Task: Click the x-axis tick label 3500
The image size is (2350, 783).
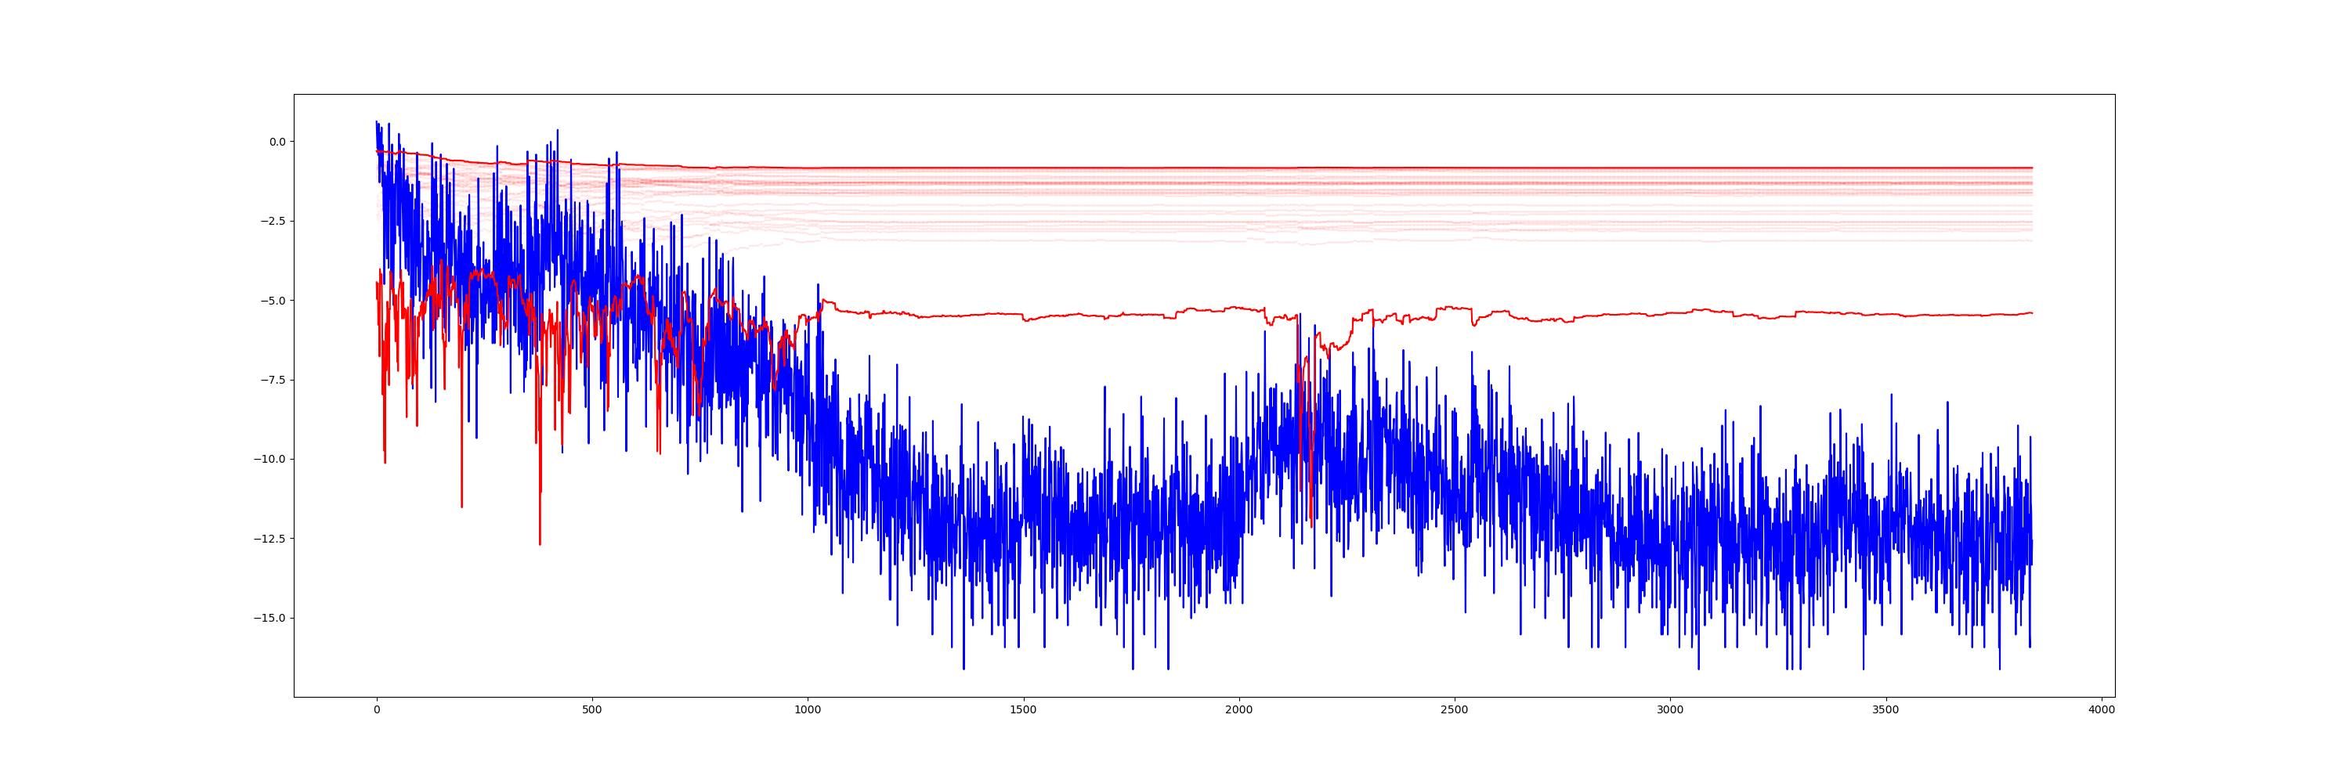Action: tap(1885, 710)
